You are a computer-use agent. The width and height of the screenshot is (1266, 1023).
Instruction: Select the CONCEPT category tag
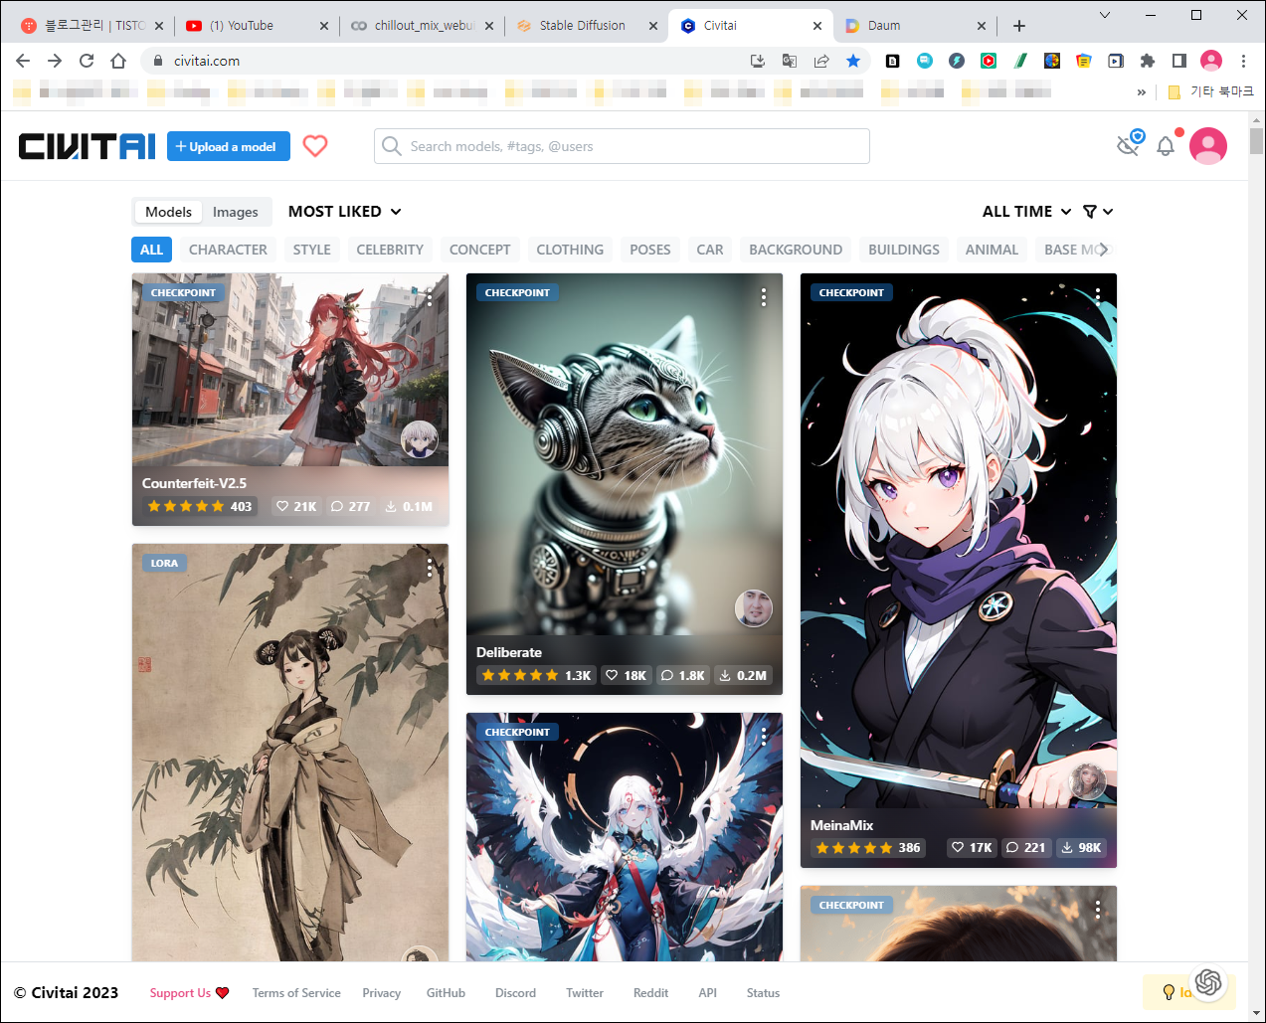pyautogui.click(x=479, y=250)
